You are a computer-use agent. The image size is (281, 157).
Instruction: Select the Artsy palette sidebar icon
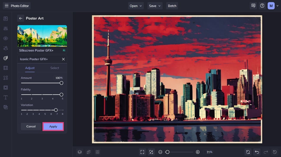coord(6,58)
